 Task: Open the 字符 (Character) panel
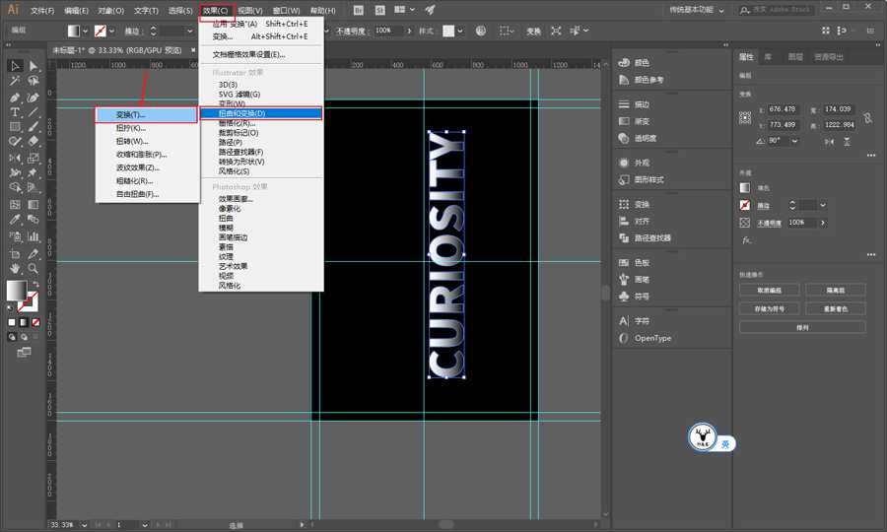click(x=641, y=321)
